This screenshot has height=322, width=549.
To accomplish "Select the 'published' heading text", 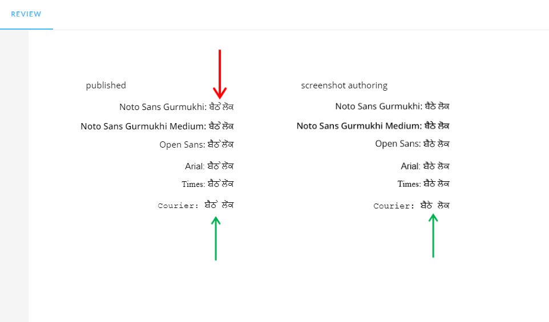I will coord(106,85).
